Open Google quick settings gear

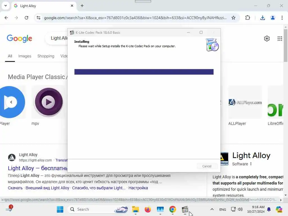(x=267, y=39)
